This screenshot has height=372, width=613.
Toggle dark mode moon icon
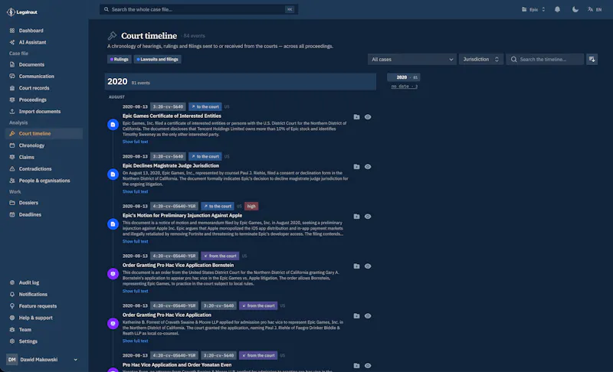(575, 9)
